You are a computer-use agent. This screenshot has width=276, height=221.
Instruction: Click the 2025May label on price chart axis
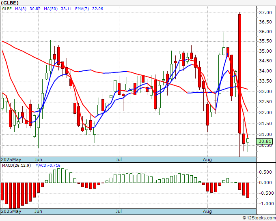[11, 159]
